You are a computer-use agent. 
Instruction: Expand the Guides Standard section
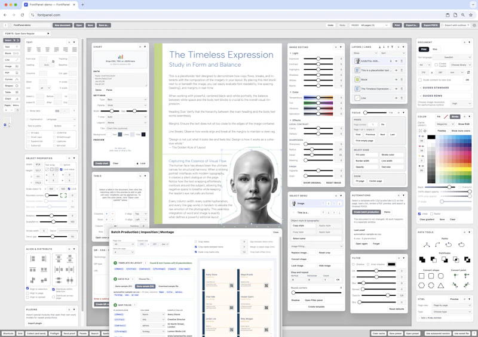point(445,88)
